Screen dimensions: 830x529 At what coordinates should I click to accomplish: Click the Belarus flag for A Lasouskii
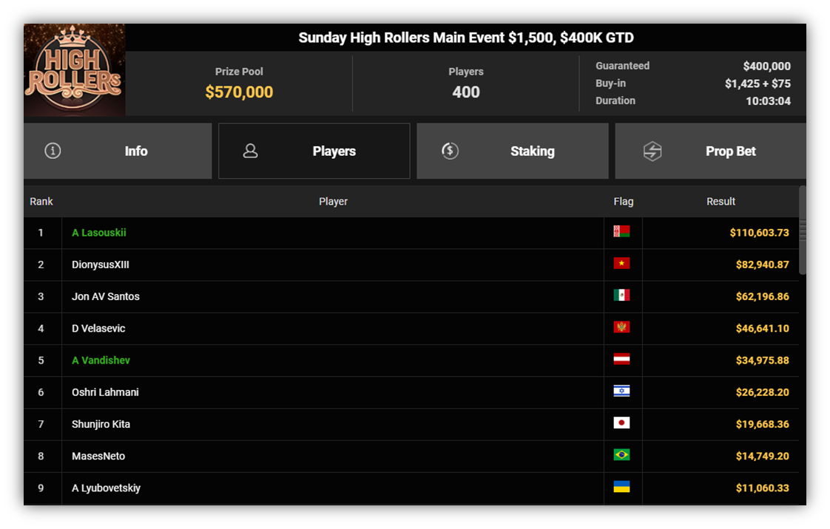click(x=621, y=231)
